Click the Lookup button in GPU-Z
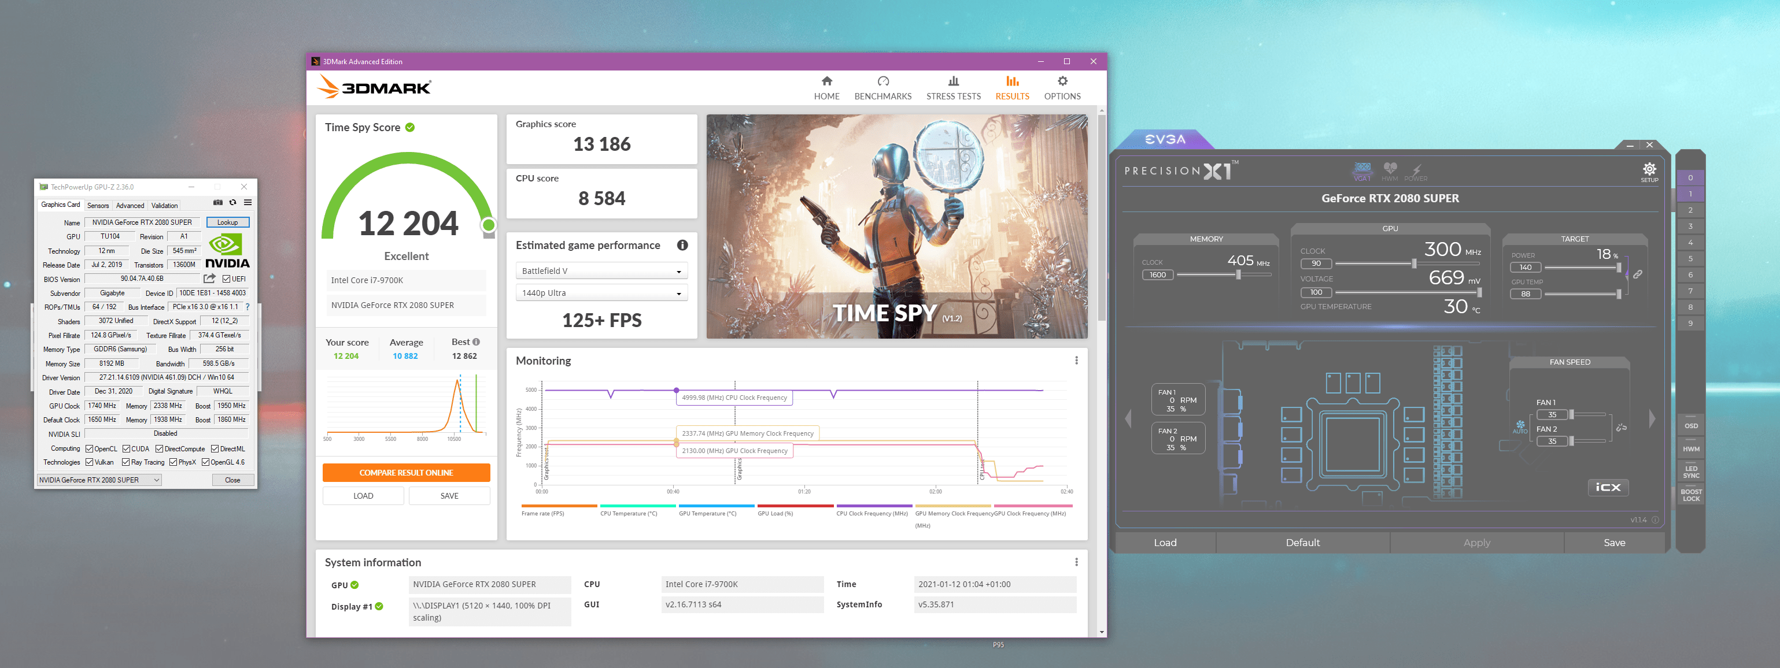The image size is (1780, 668). (x=227, y=222)
